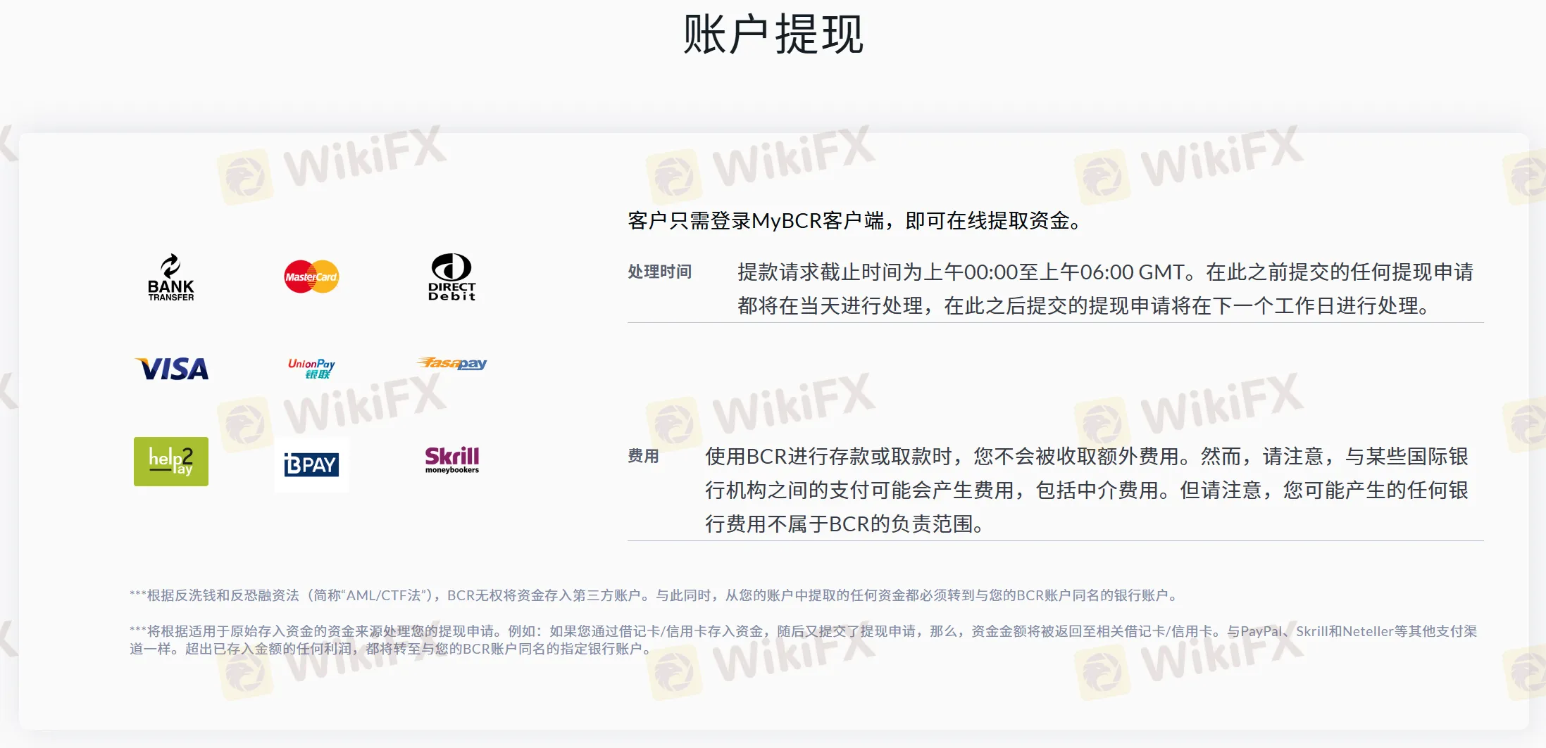Click the PayPal mention in the footnote
Viewport: 1546px width, 748px height.
tap(1261, 631)
